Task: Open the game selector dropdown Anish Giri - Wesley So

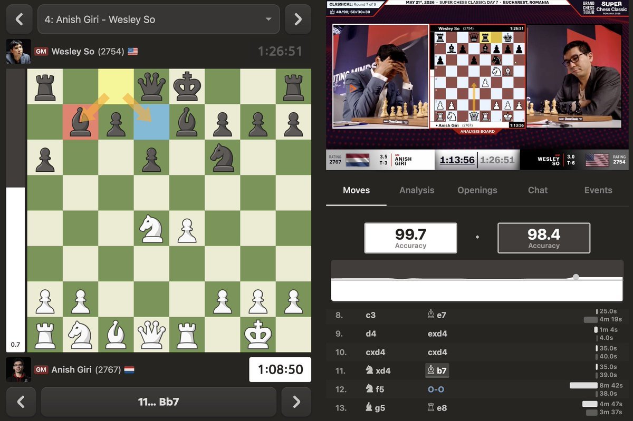Action: coord(158,19)
